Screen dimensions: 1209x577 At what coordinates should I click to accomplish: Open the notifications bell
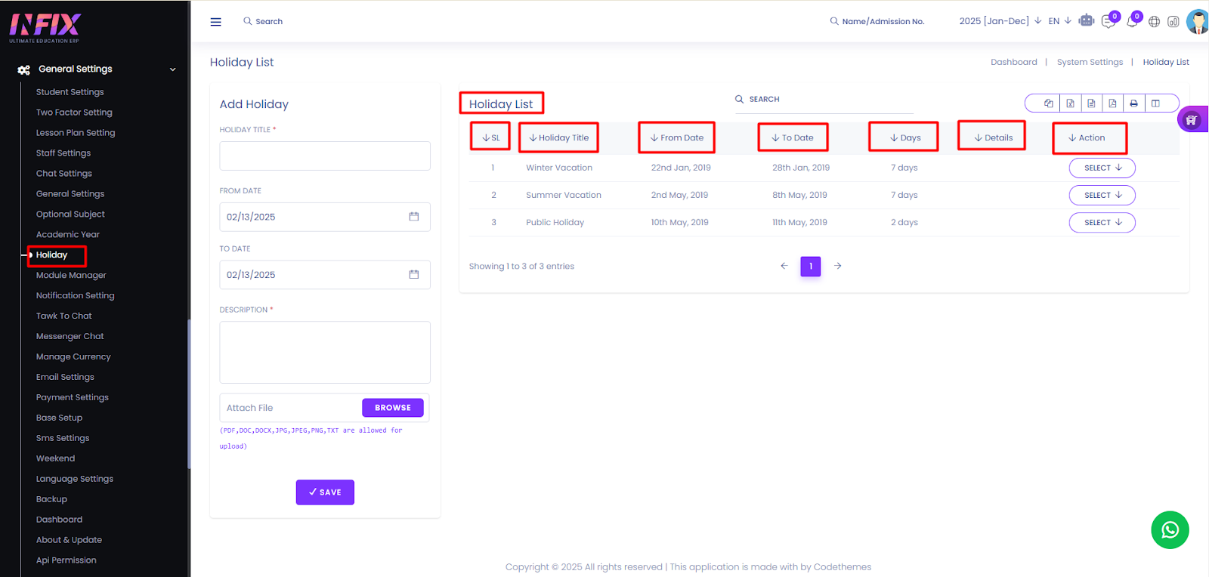[1132, 21]
